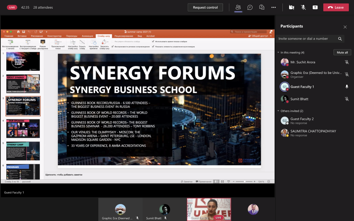354x221 pixels.
Task: Collapse the 'In this meeting' section
Action: tap(278, 52)
